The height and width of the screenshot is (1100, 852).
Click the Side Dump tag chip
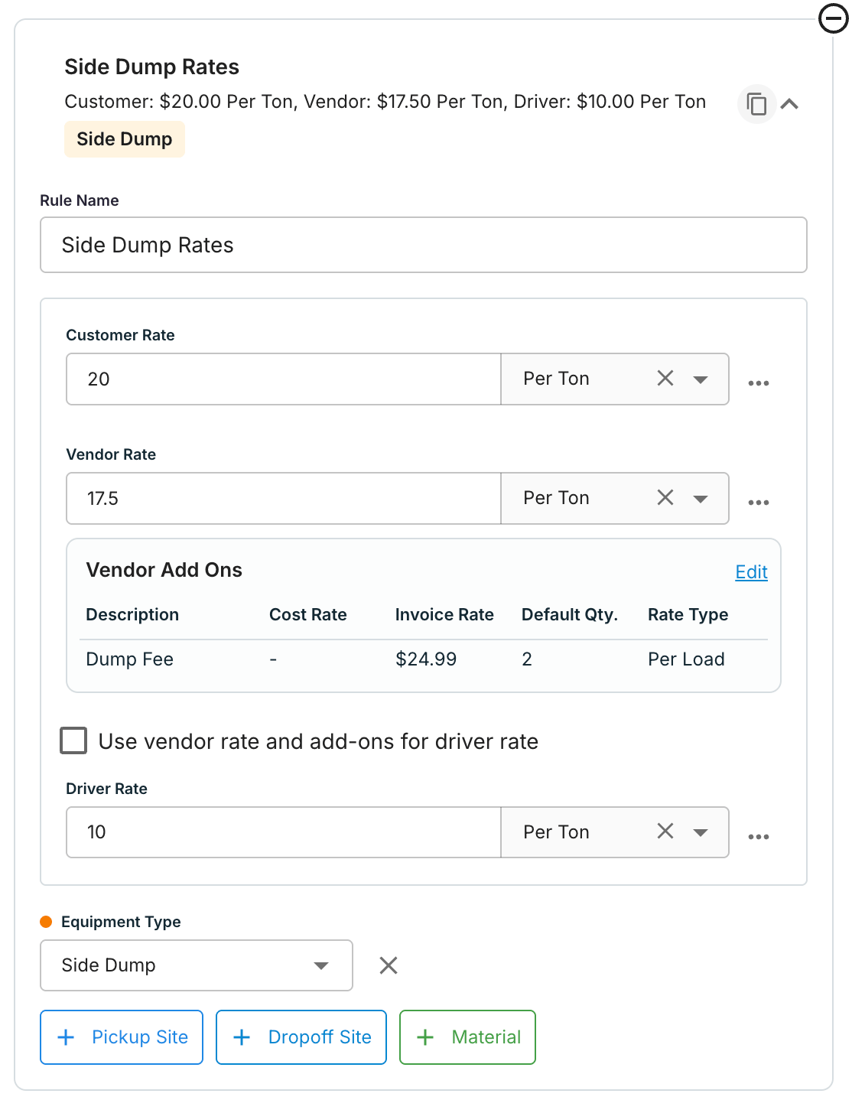click(x=125, y=139)
